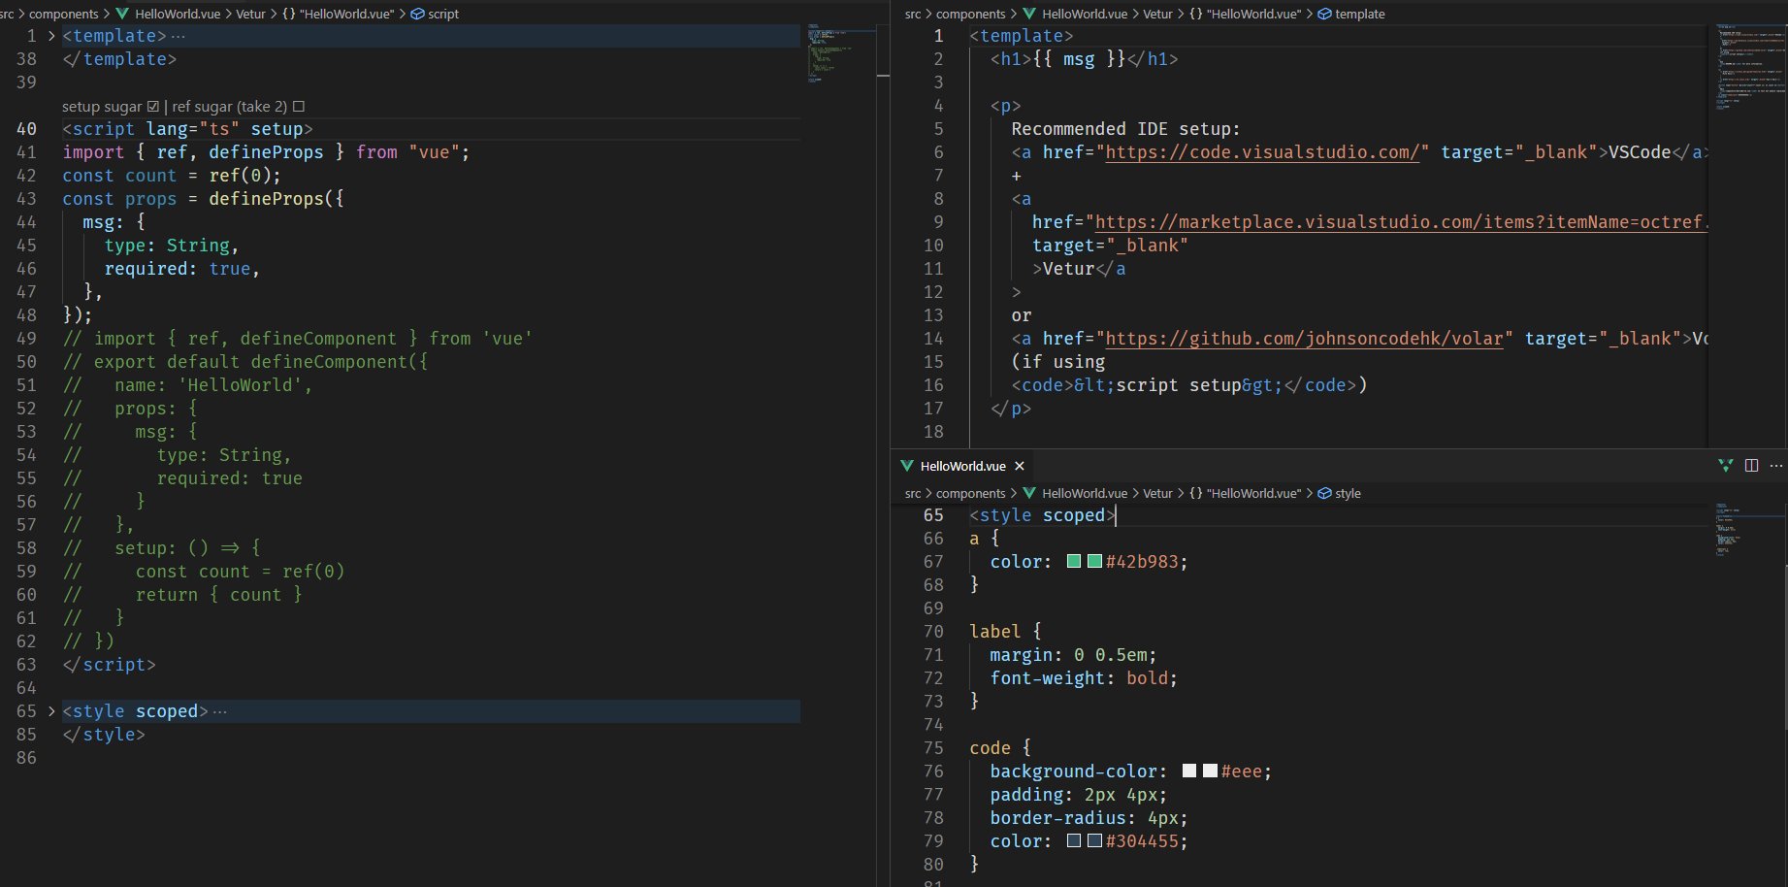
Task: Toggle the ref sugar (take 2) checkbox
Action: [x=299, y=107]
